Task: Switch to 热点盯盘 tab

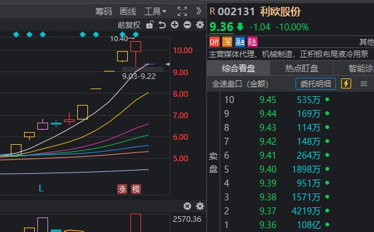Action: [x=302, y=68]
